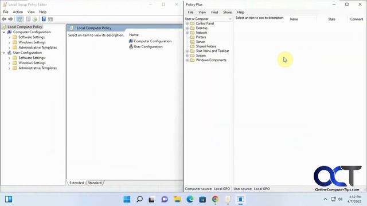Sort by the Comment column in Policy Plus
The height and width of the screenshot is (206, 367).
(x=356, y=19)
